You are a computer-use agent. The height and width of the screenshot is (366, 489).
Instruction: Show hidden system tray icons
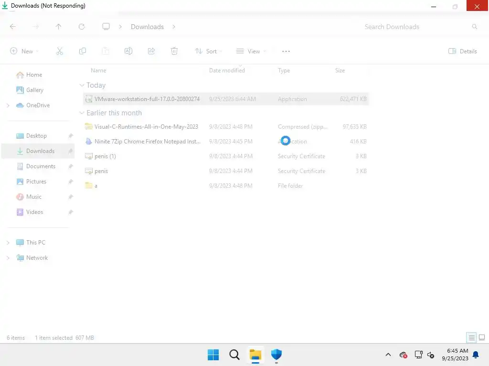pyautogui.click(x=388, y=355)
